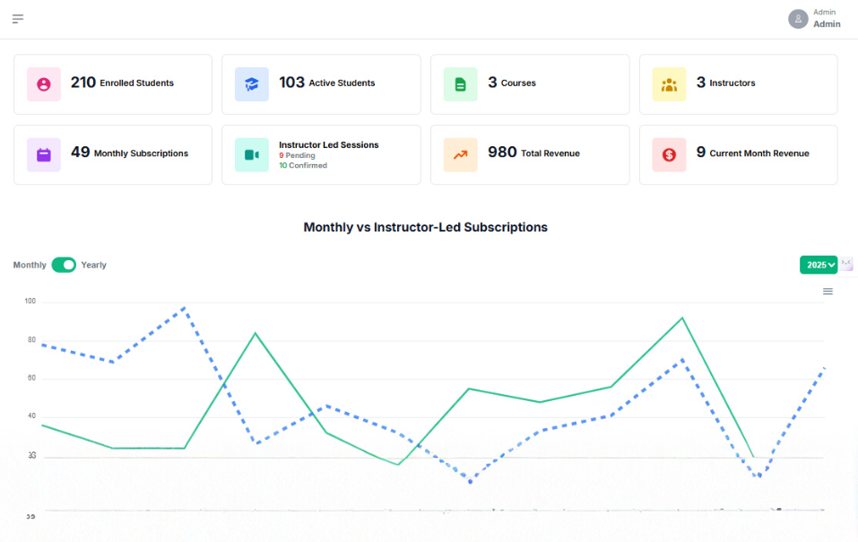The image size is (858, 542).
Task: Select the Monthly label beside the toggle
Action: [x=30, y=265]
